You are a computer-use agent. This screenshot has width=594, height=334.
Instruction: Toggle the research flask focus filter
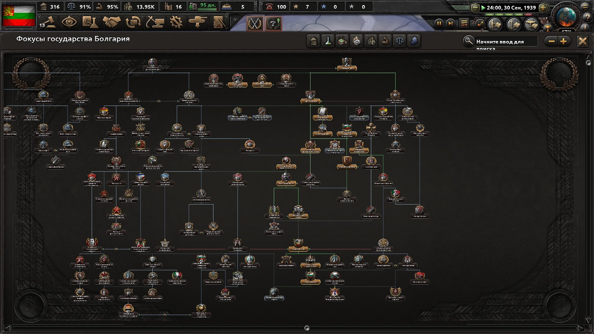328,41
